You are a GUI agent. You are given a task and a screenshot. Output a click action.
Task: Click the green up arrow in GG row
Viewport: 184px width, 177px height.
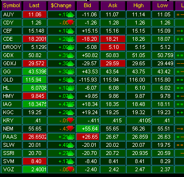pyautogui.click(x=71, y=71)
